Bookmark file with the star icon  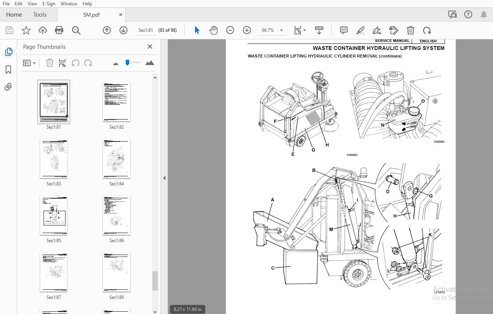(26, 30)
